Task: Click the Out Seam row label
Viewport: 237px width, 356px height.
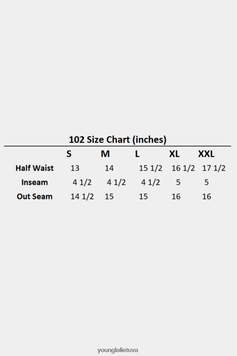Action: click(x=34, y=196)
